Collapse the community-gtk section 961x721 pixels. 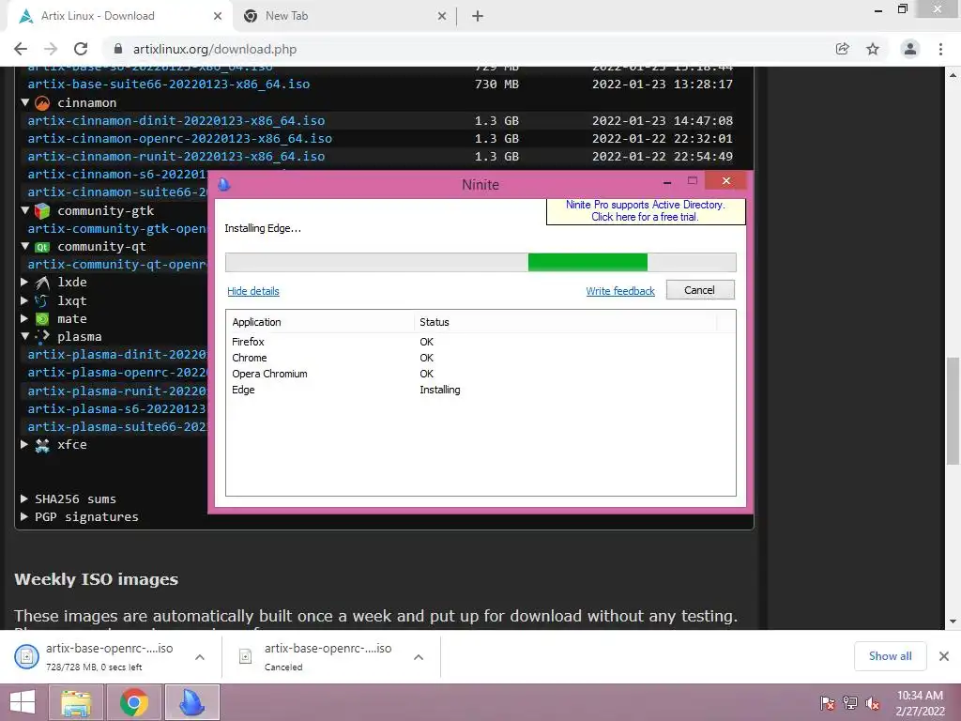(25, 210)
